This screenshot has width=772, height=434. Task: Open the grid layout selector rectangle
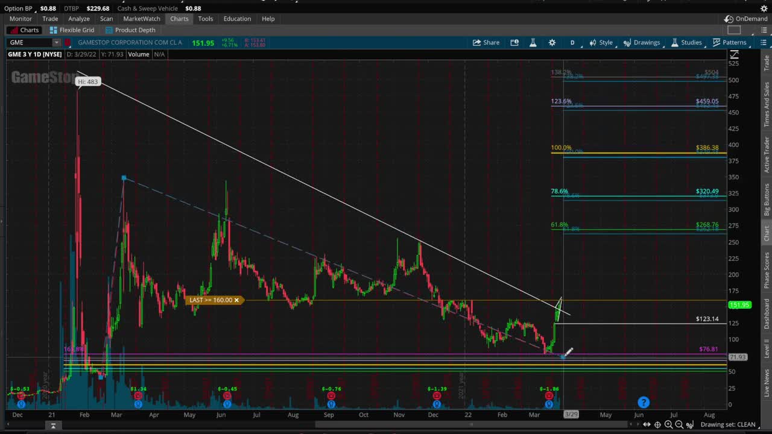click(734, 30)
